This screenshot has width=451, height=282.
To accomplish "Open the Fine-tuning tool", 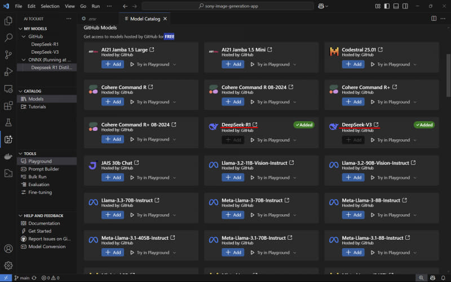I will 40,192.
